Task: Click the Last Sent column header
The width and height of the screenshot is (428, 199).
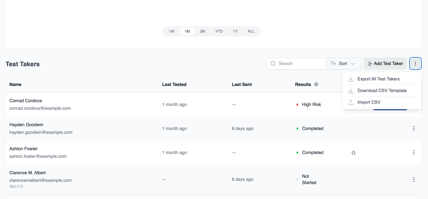Action: [x=242, y=84]
